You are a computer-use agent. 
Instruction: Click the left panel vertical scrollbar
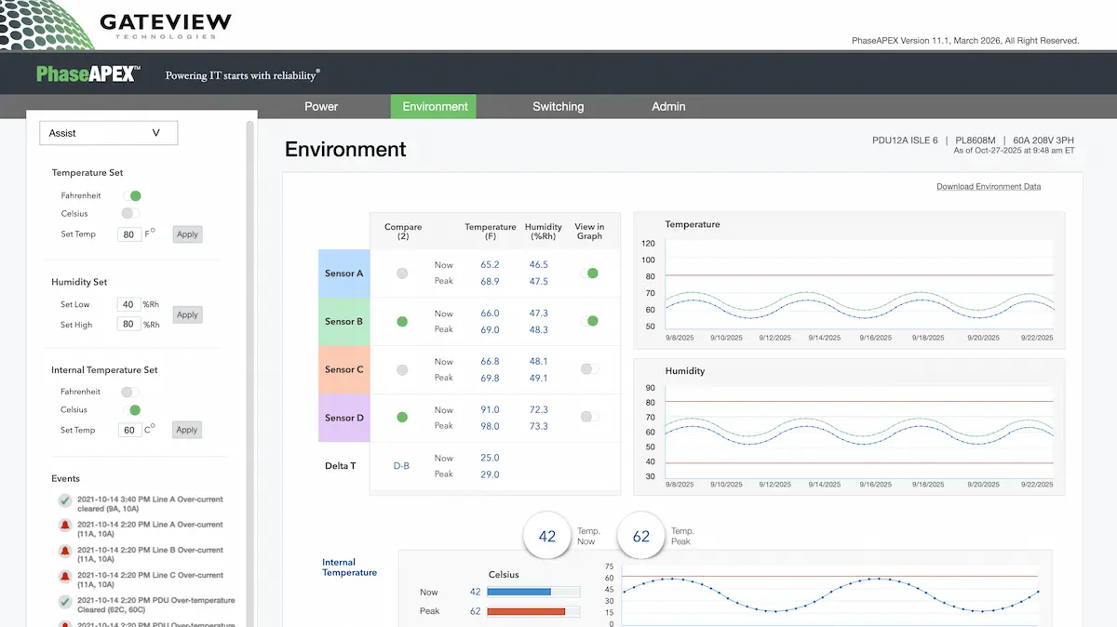(249, 372)
